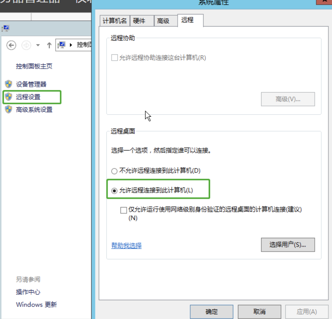332x319 pixels.
Task: Click the up directory arrow
Action: coord(49,45)
